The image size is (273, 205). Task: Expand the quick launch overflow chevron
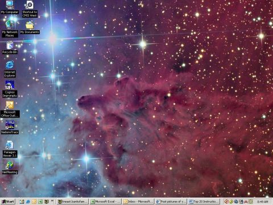point(52,200)
